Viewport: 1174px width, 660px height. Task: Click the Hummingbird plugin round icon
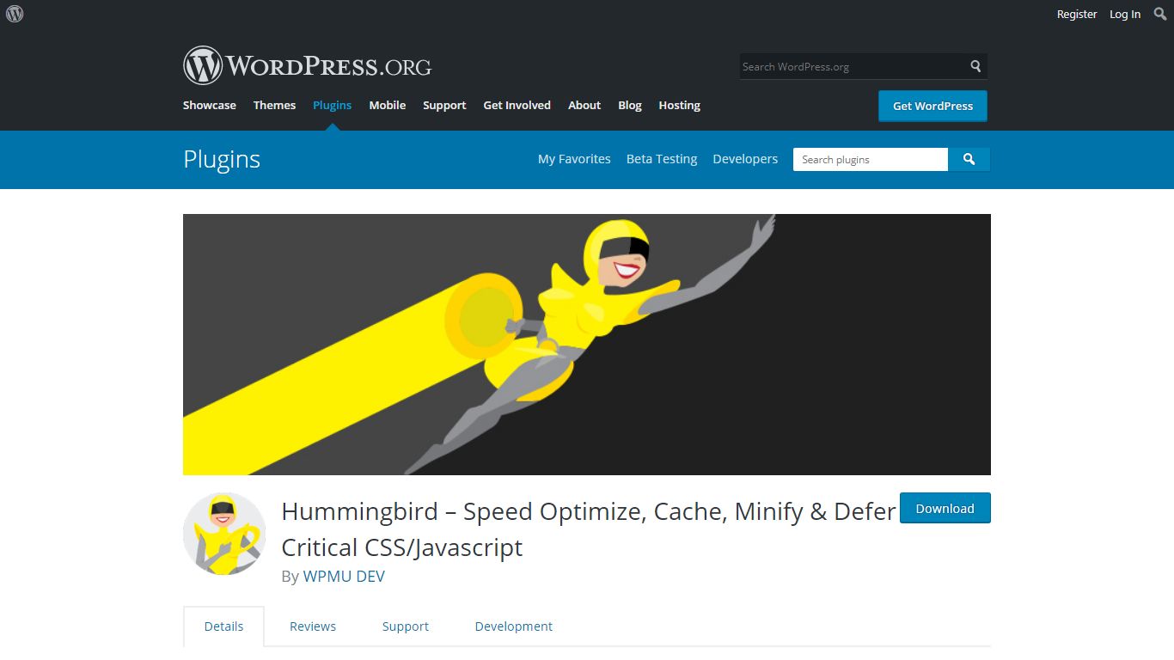224,534
